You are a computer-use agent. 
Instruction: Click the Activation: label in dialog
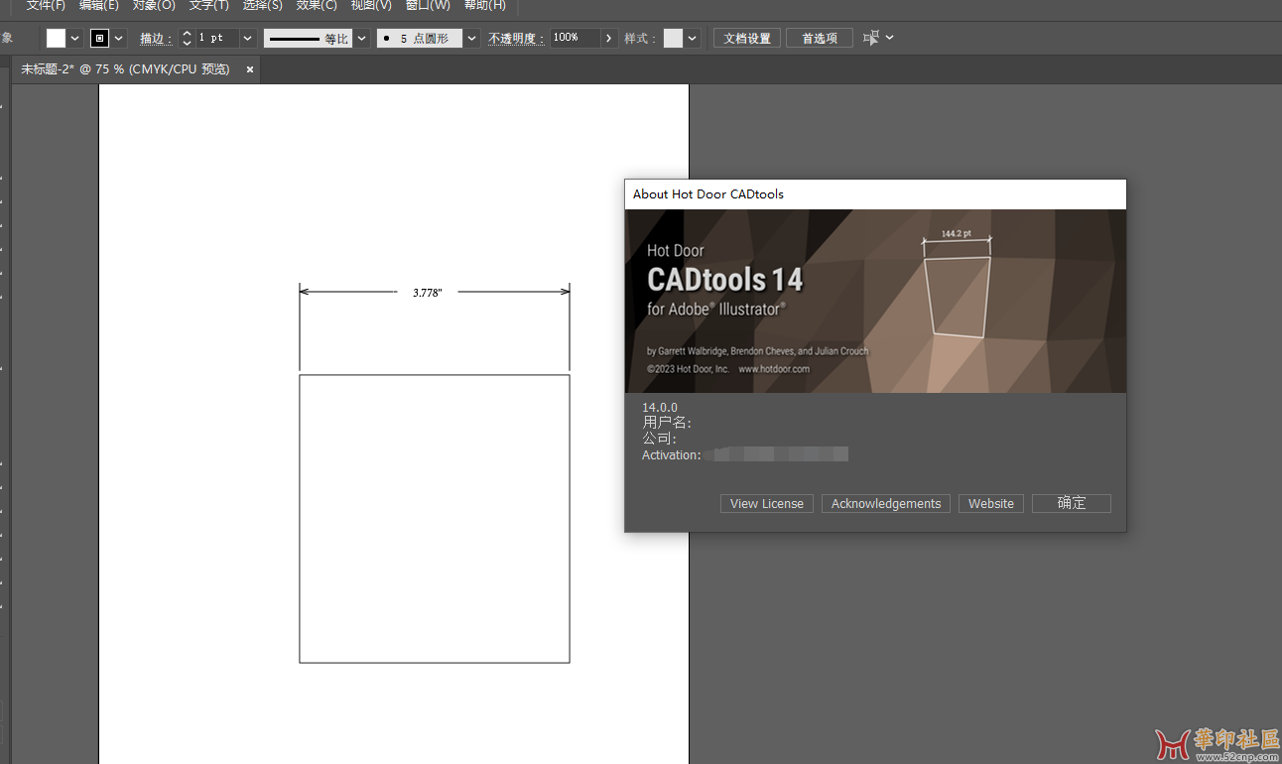pos(672,455)
